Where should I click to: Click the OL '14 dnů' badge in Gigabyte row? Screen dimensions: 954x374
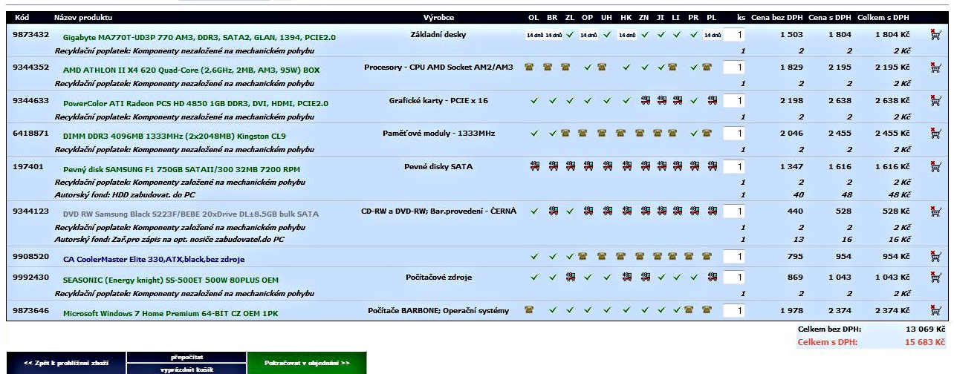(534, 35)
